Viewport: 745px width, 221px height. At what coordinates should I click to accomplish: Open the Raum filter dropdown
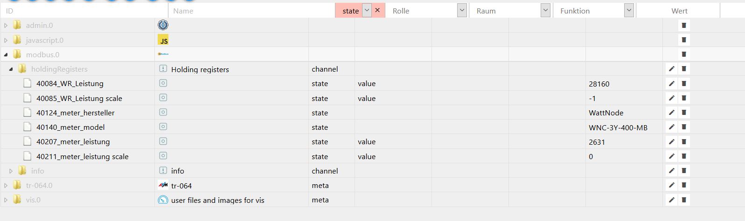(x=545, y=10)
